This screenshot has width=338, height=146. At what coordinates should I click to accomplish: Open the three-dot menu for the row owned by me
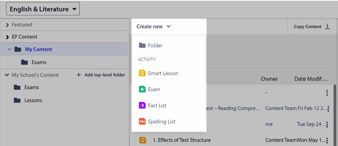click(x=327, y=125)
